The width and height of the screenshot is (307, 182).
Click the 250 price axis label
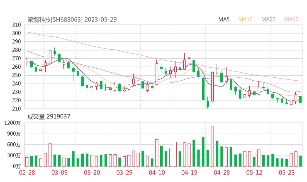17,75
